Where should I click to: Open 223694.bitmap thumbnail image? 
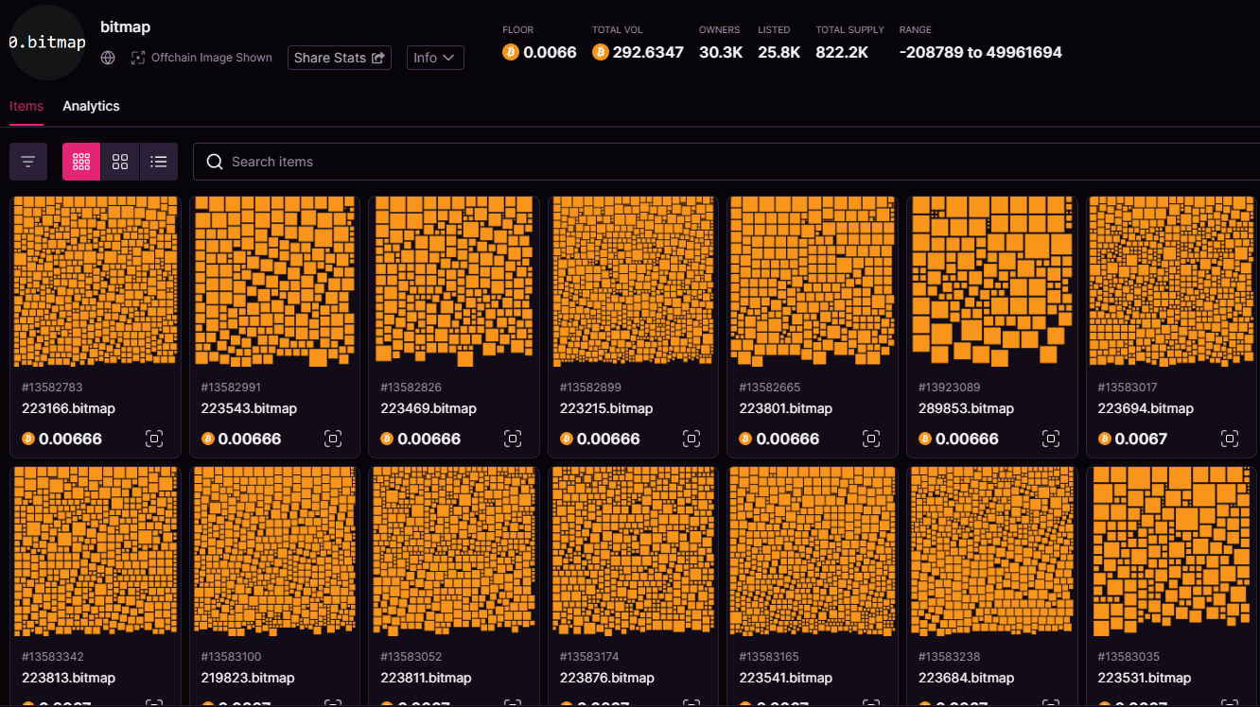click(1171, 282)
